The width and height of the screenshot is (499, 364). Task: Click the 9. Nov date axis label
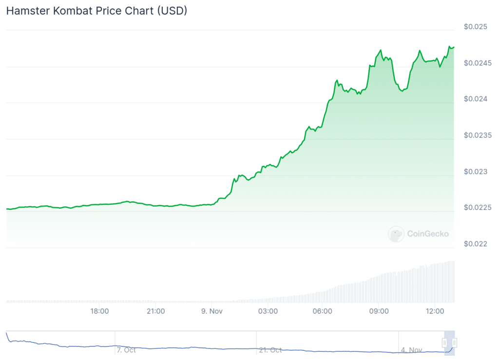211,311
